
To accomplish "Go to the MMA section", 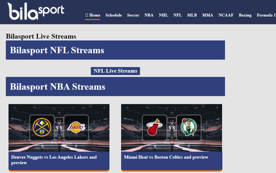I will pos(208,15).
